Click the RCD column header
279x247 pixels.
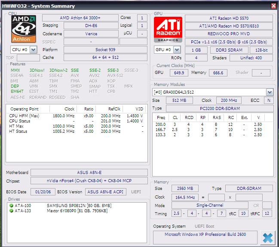click(189, 118)
